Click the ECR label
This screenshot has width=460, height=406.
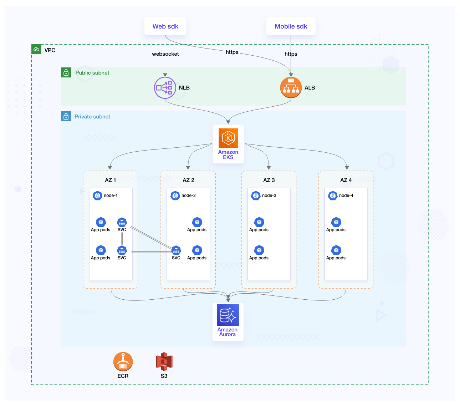tap(123, 376)
